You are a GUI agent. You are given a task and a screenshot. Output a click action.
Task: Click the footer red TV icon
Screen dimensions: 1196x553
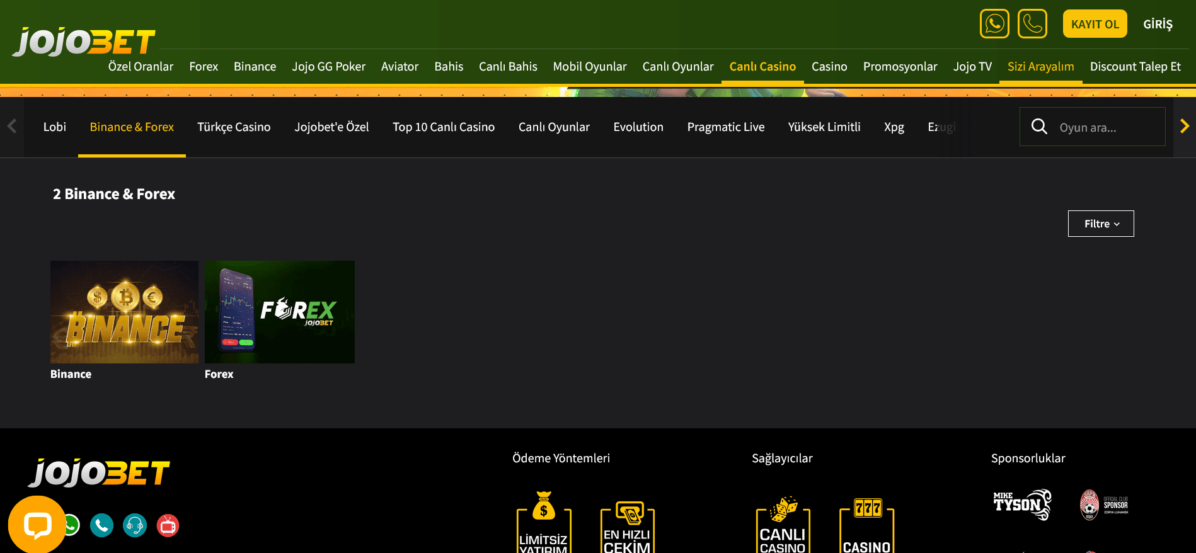168,525
